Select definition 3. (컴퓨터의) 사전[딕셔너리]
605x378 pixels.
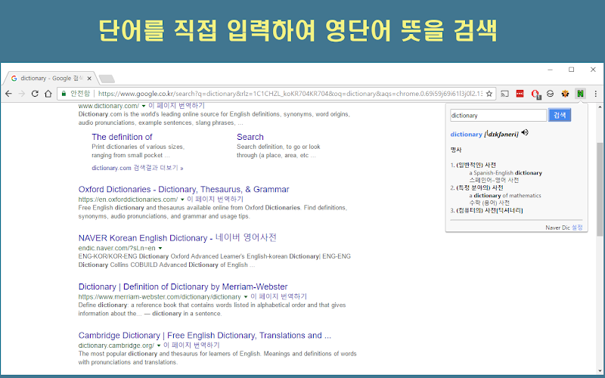(x=486, y=210)
